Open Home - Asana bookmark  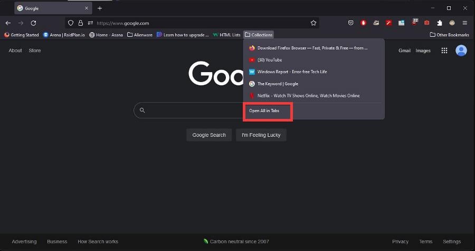coord(106,35)
